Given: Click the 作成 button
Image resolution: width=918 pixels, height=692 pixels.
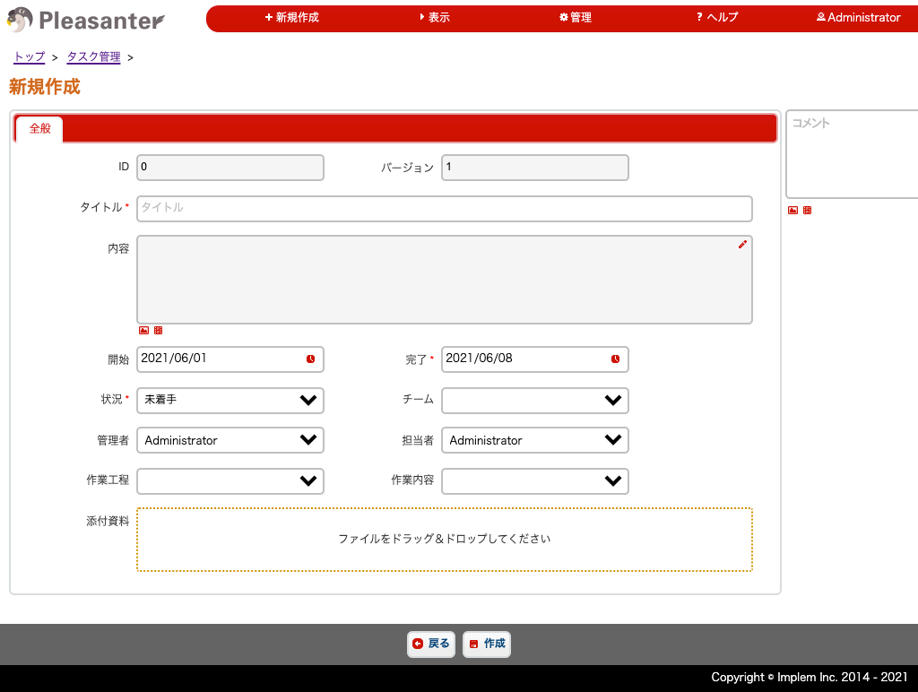Looking at the screenshot, I should pyautogui.click(x=487, y=644).
